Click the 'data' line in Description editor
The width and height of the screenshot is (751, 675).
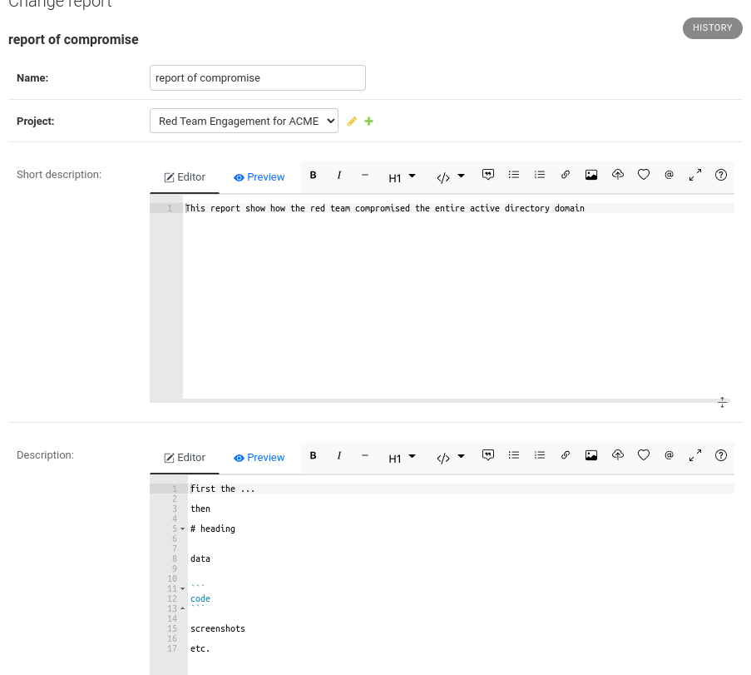pos(200,558)
